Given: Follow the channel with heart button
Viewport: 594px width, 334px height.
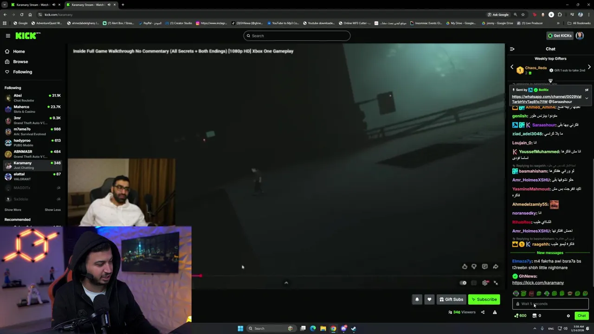Looking at the screenshot, I should pos(429,299).
